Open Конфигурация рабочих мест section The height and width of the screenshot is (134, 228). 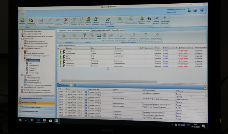(x=37, y=107)
